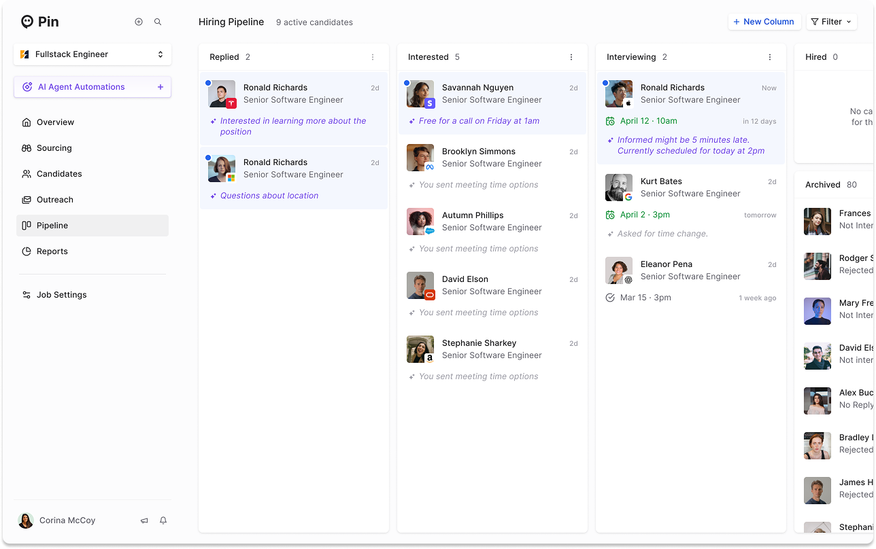
Task: Open the Replied column options menu
Action: pyautogui.click(x=373, y=57)
